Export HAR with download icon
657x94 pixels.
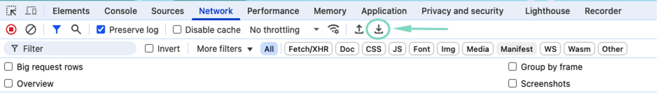(x=379, y=29)
